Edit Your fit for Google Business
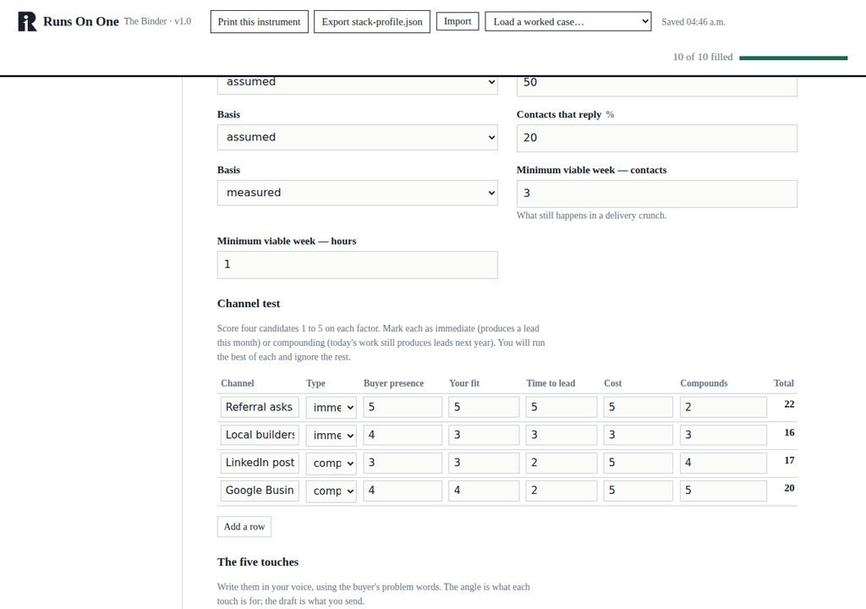The width and height of the screenshot is (866, 609). [484, 491]
